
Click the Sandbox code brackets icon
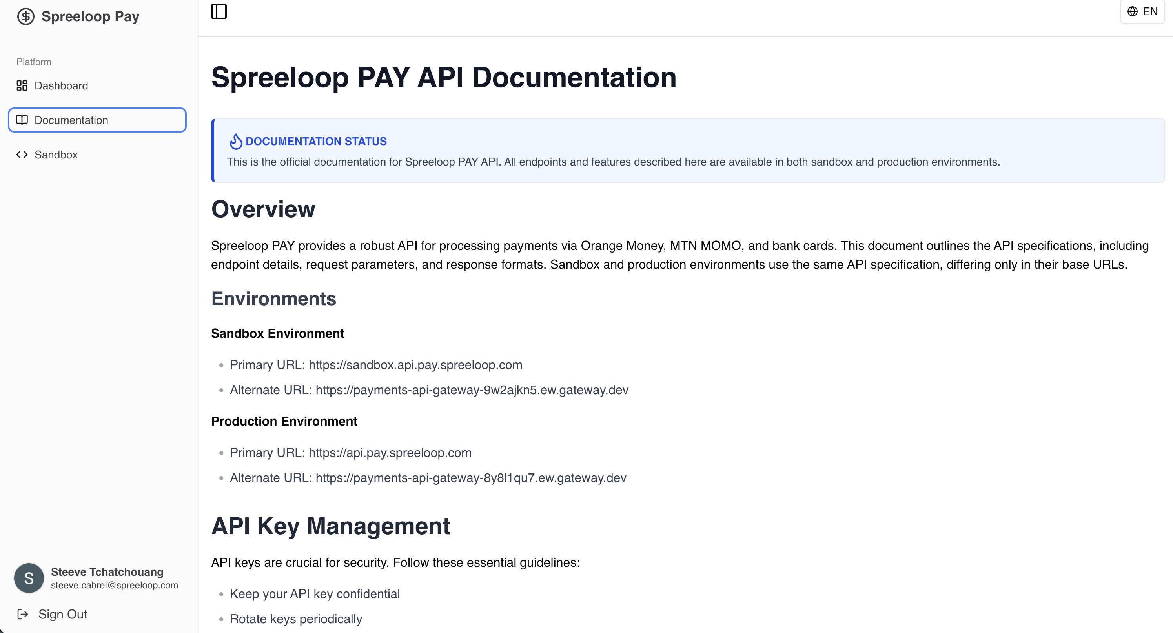22,155
